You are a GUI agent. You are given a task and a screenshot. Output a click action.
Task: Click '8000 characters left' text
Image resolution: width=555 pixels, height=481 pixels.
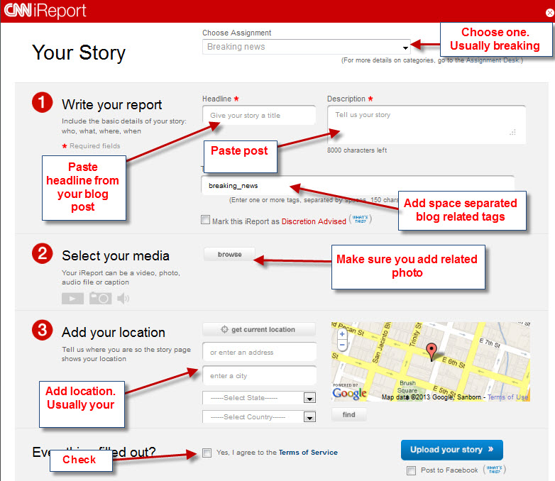(357, 150)
